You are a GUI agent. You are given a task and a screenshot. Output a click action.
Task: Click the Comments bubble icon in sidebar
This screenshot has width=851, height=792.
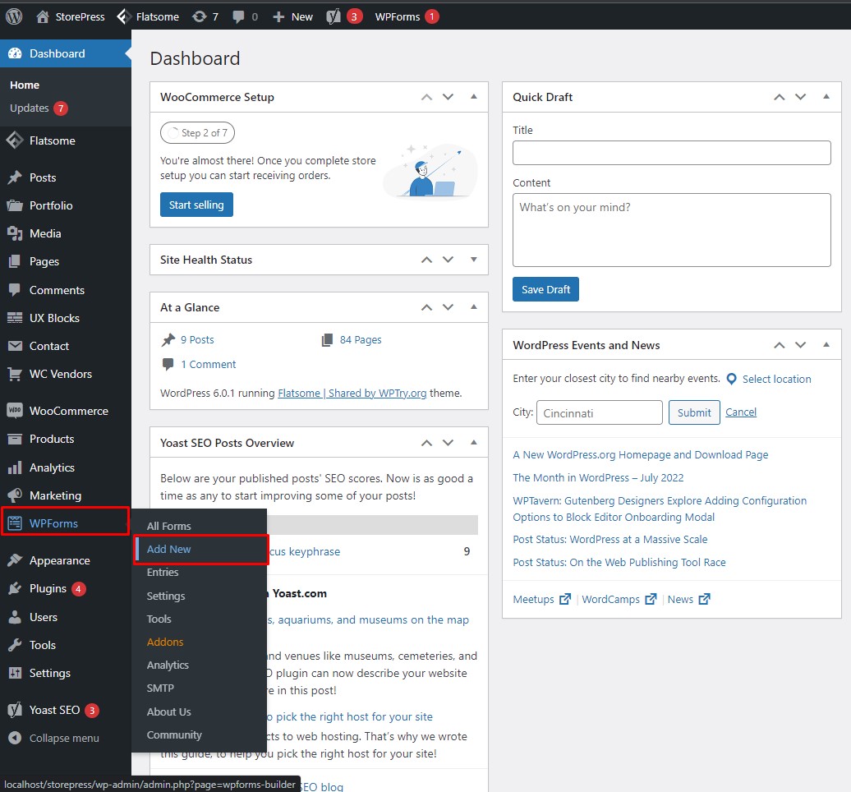(15, 290)
